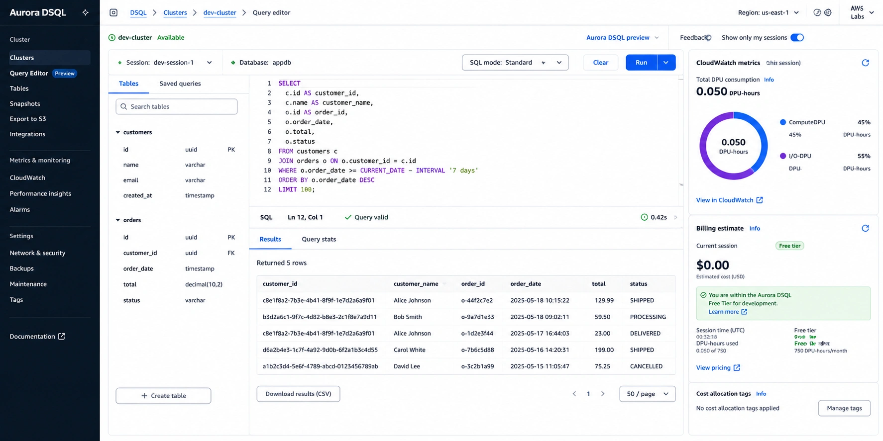Click the DPU consumption donut chart
This screenshot has width=883, height=441.
[x=733, y=146]
